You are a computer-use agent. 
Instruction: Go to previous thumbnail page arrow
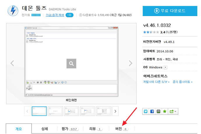coord(27,111)
